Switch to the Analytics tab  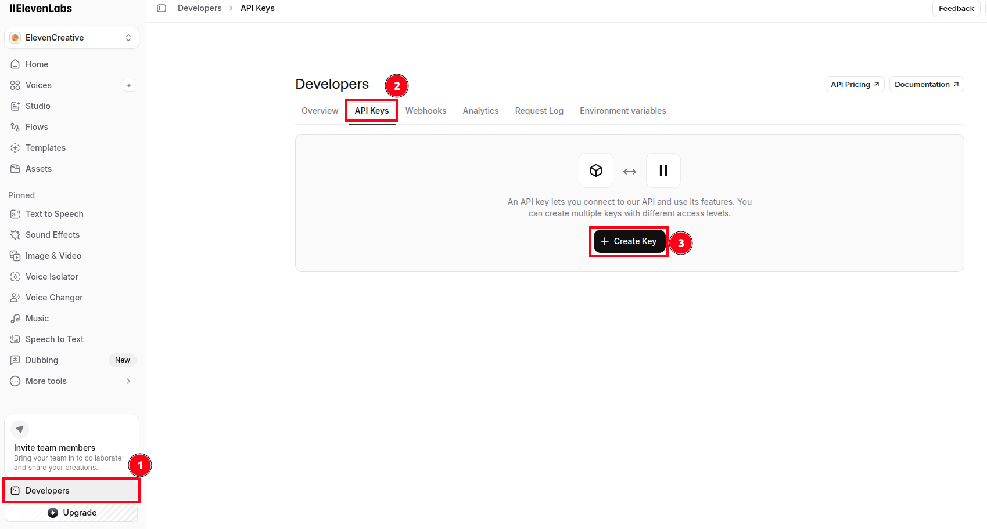480,111
